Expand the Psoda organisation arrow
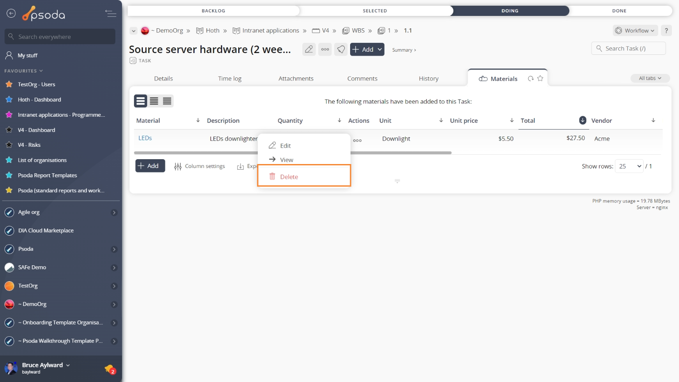 coord(114,249)
